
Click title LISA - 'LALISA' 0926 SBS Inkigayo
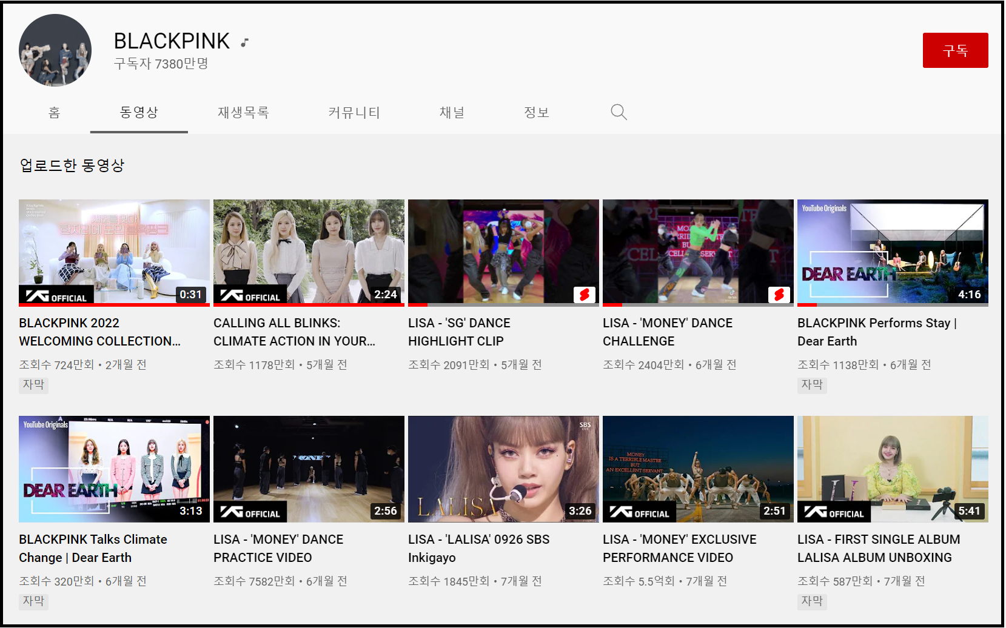(479, 549)
